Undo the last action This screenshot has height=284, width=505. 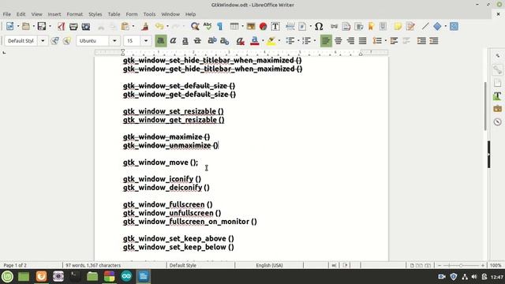(159, 26)
